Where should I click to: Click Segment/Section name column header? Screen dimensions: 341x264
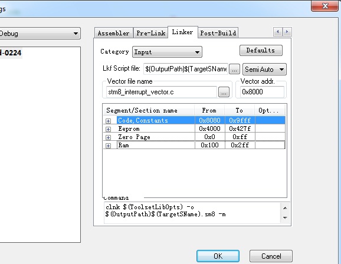point(149,110)
